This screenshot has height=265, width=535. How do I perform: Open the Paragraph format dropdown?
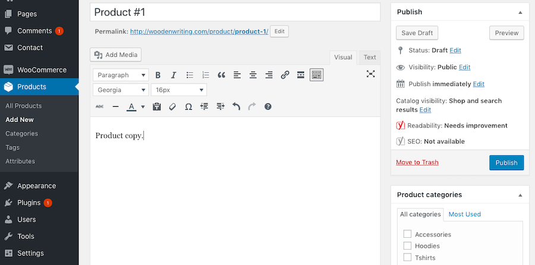(121, 75)
